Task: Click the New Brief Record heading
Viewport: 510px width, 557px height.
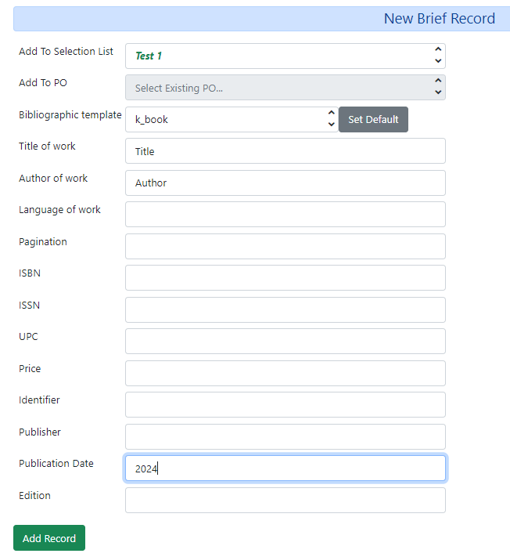Action: coord(439,19)
